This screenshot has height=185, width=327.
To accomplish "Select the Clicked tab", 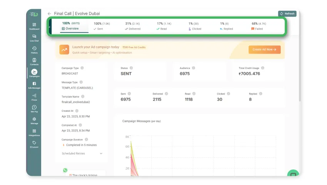I will [195, 26].
